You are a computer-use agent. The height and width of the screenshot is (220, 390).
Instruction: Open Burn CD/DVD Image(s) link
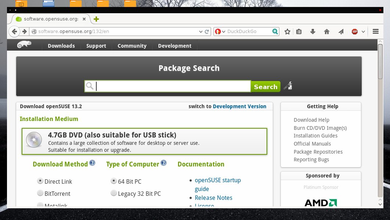(320, 128)
